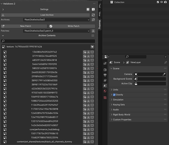This screenshot has height=145, width=169.
Task: Click the camera eyedropper icon
Action: [x=164, y=74]
